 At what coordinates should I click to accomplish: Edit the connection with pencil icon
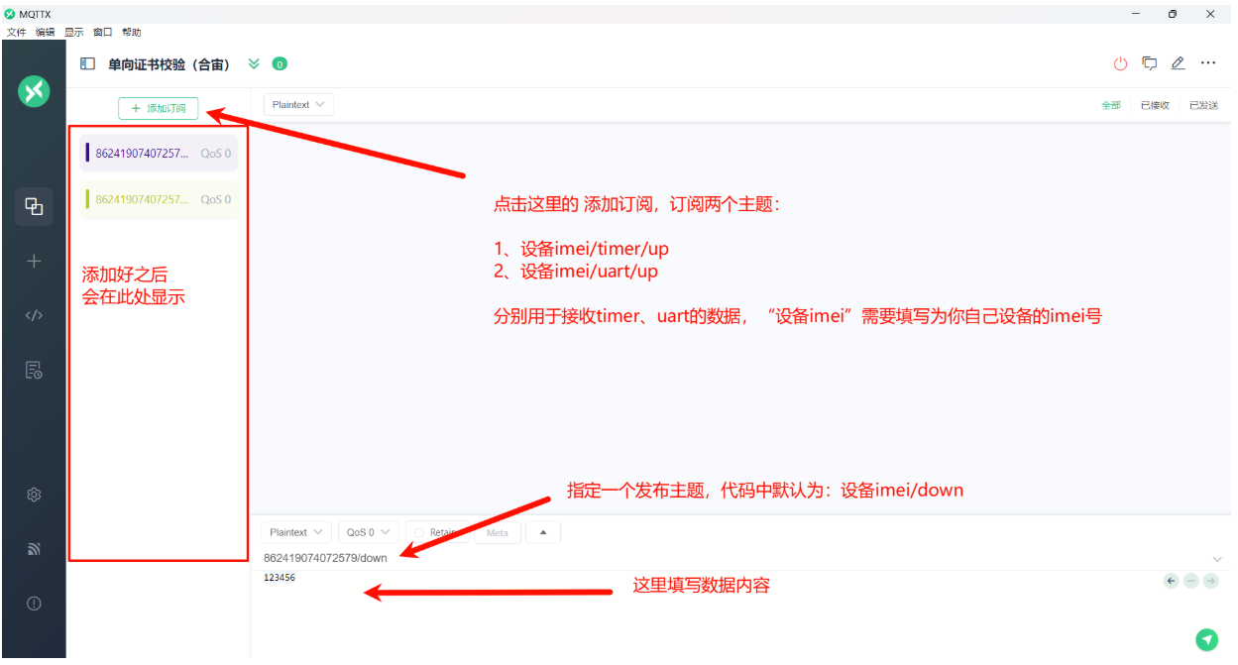pyautogui.click(x=1179, y=63)
